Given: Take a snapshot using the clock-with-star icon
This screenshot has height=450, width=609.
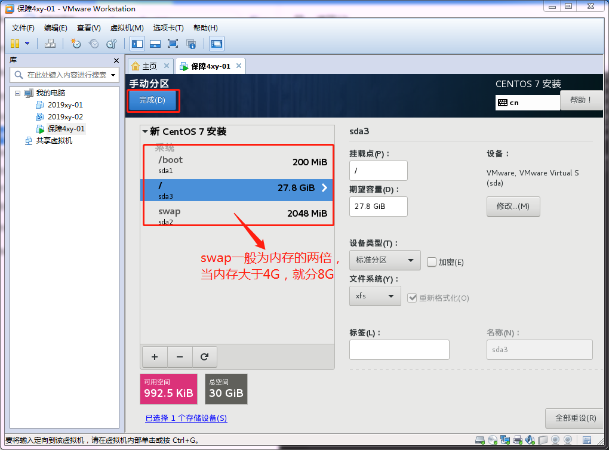Looking at the screenshot, I should pyautogui.click(x=75, y=44).
